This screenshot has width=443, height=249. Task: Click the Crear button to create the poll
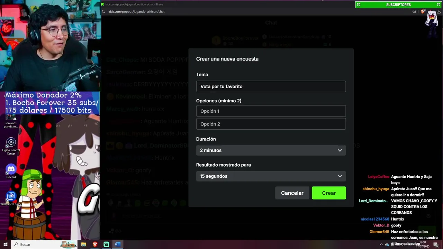coord(328,193)
